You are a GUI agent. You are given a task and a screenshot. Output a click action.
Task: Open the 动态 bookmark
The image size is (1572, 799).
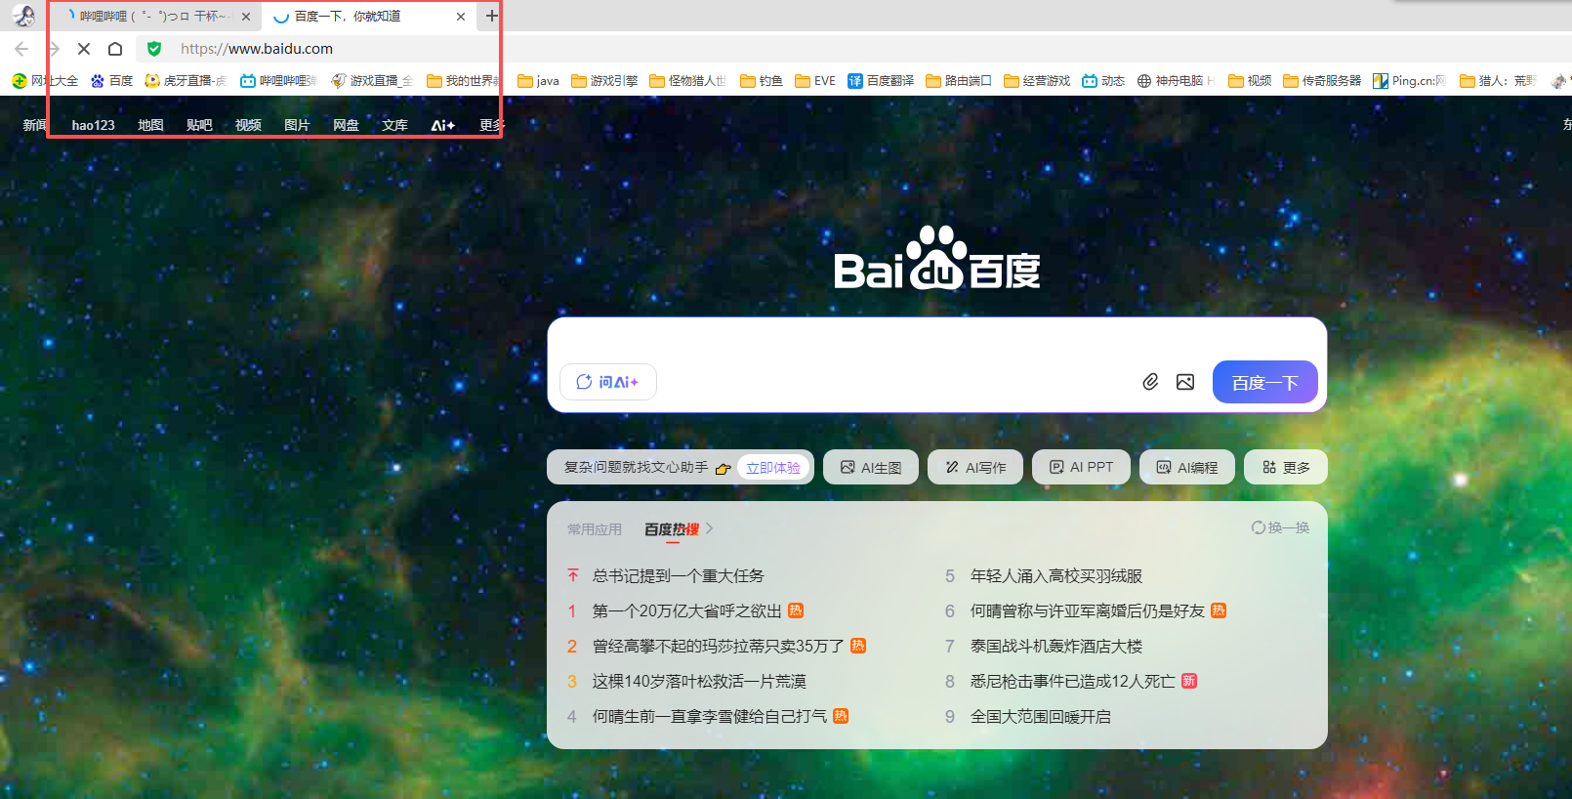(1103, 81)
